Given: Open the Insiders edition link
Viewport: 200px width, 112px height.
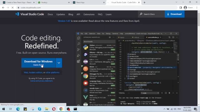Looking at the screenshot, I should pyautogui.click(x=36, y=72).
